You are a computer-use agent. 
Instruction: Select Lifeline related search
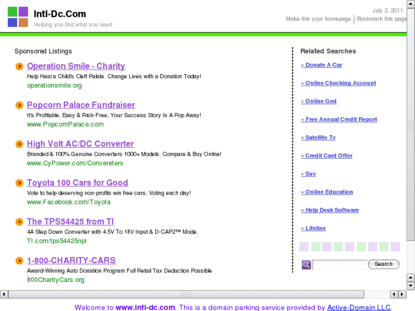313,228
